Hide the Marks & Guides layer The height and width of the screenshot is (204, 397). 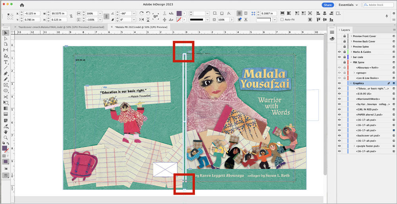[339, 52]
